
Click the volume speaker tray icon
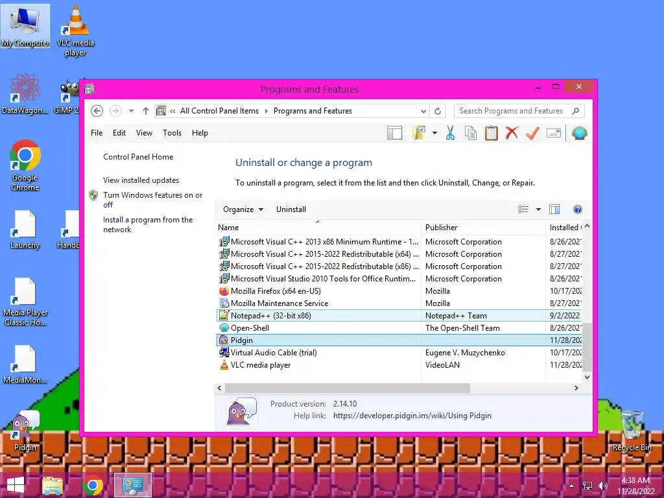pyautogui.click(x=602, y=485)
